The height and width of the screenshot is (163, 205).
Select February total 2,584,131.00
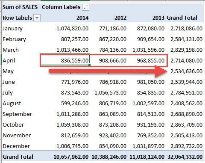coord(187,39)
